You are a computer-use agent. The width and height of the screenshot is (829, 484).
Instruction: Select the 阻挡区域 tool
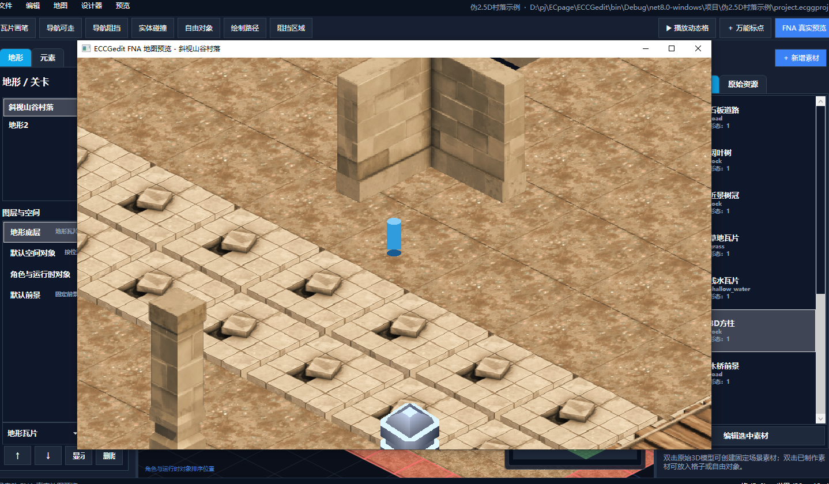(x=291, y=28)
